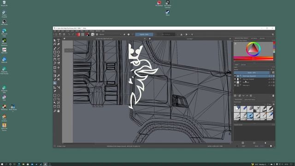
Task: Select the Move tool
Action: (x=59, y=68)
